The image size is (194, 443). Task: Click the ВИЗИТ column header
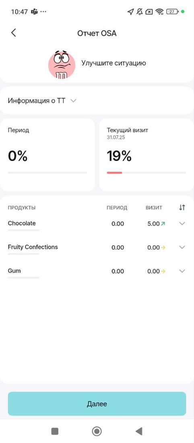[154, 208]
